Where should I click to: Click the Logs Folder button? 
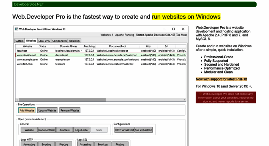[x=82, y=130]
